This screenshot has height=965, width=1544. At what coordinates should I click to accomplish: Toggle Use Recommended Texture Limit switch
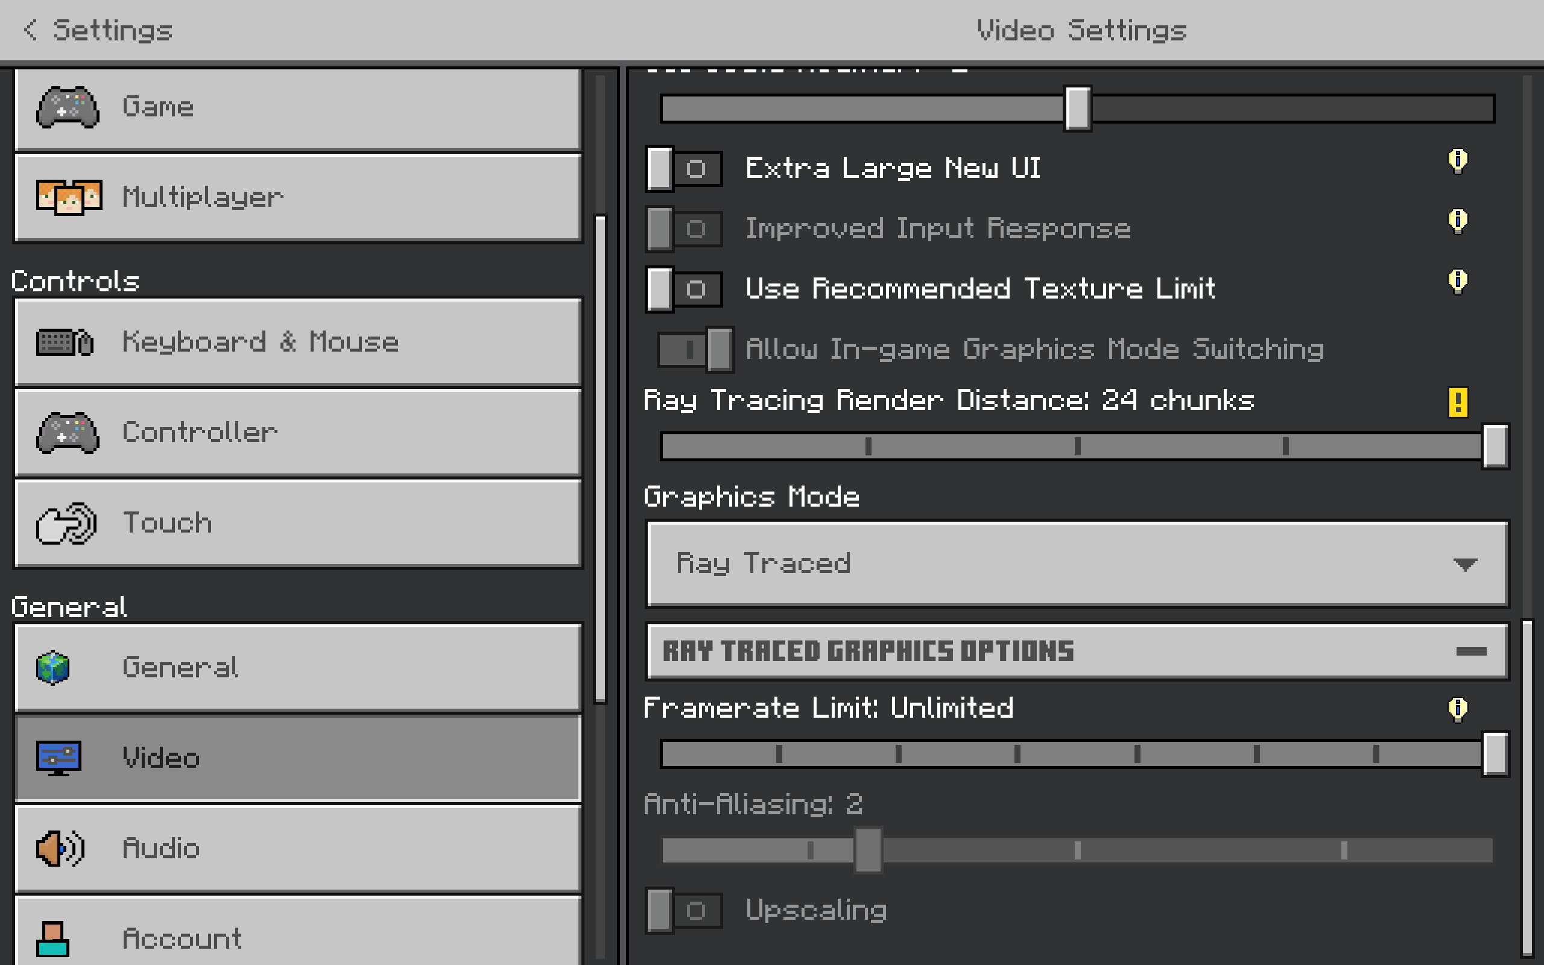[x=683, y=289]
